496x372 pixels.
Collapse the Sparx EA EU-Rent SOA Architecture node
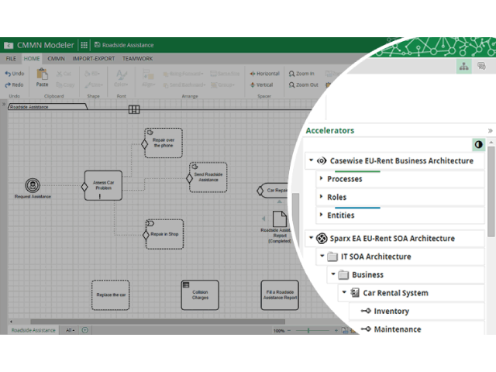point(312,237)
